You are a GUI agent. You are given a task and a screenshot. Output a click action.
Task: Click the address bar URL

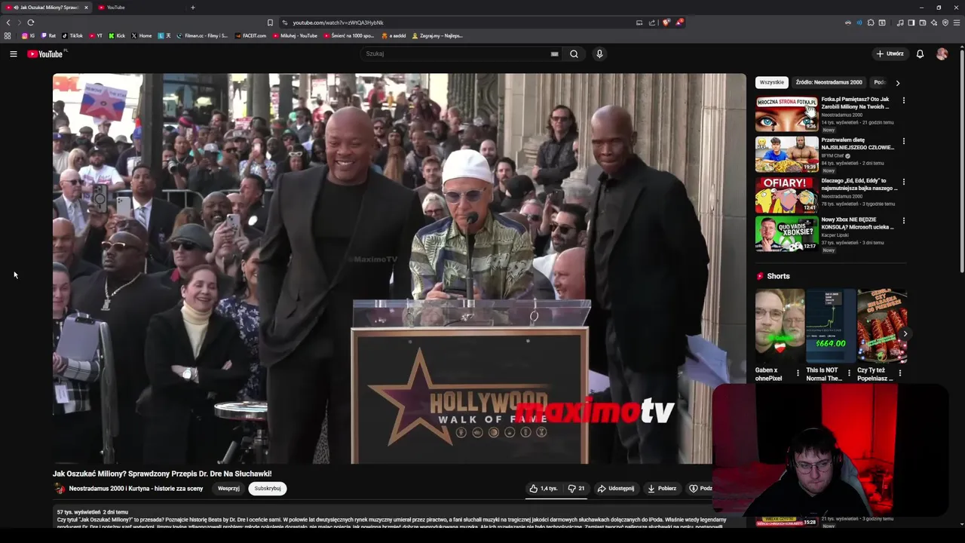tap(338, 23)
